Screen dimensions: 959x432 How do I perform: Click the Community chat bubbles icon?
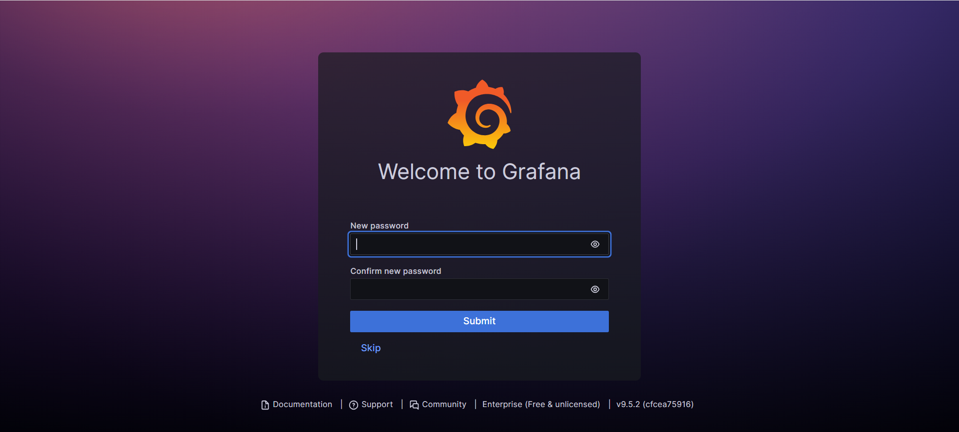coord(414,405)
